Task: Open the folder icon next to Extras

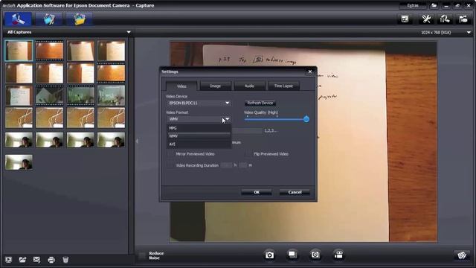Action: click(x=434, y=5)
